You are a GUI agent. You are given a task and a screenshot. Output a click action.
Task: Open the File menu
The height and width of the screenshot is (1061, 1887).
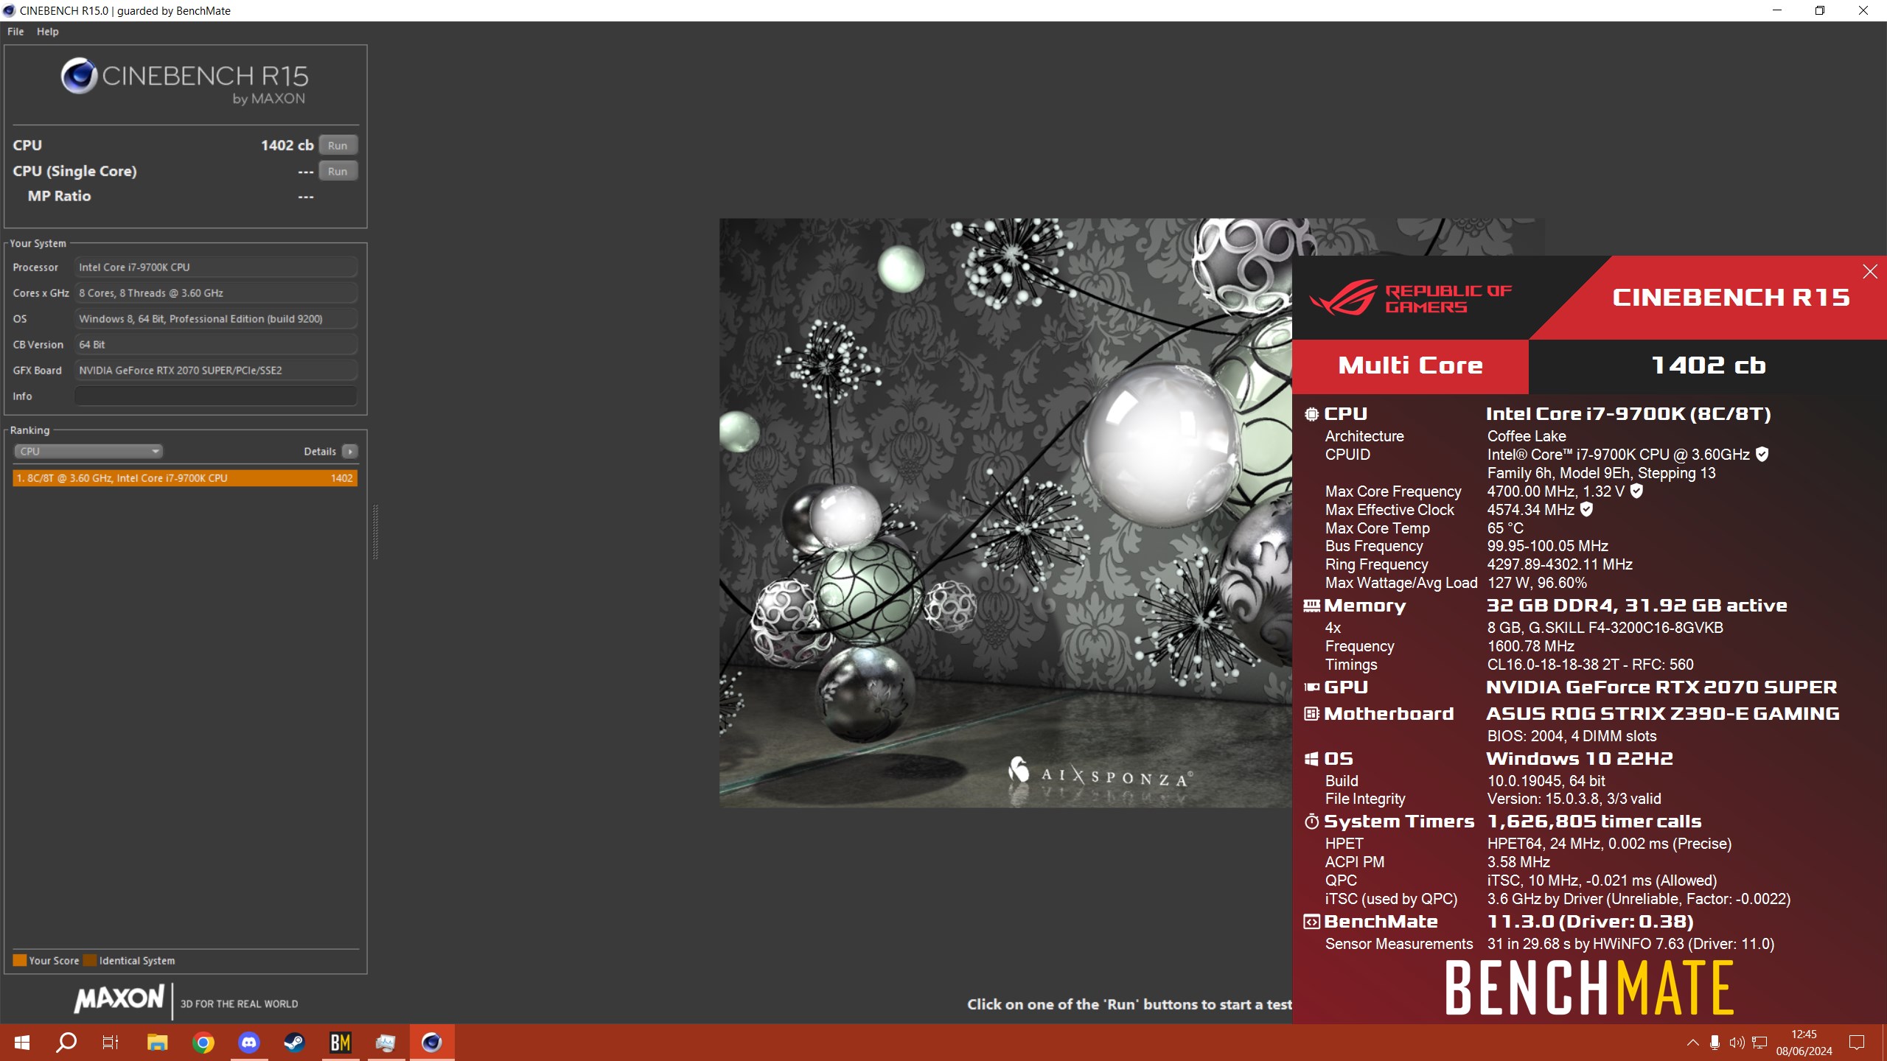15,32
